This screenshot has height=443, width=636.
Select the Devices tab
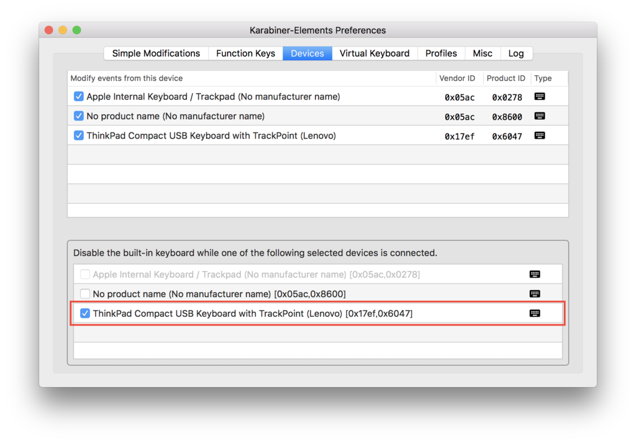click(307, 53)
